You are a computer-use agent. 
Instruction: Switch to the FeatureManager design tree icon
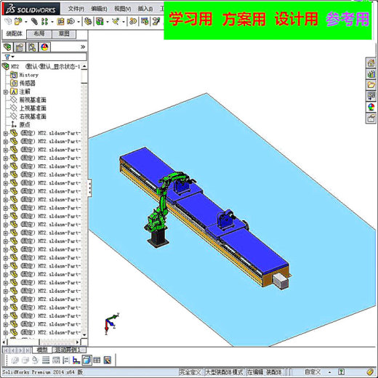pos(7,47)
